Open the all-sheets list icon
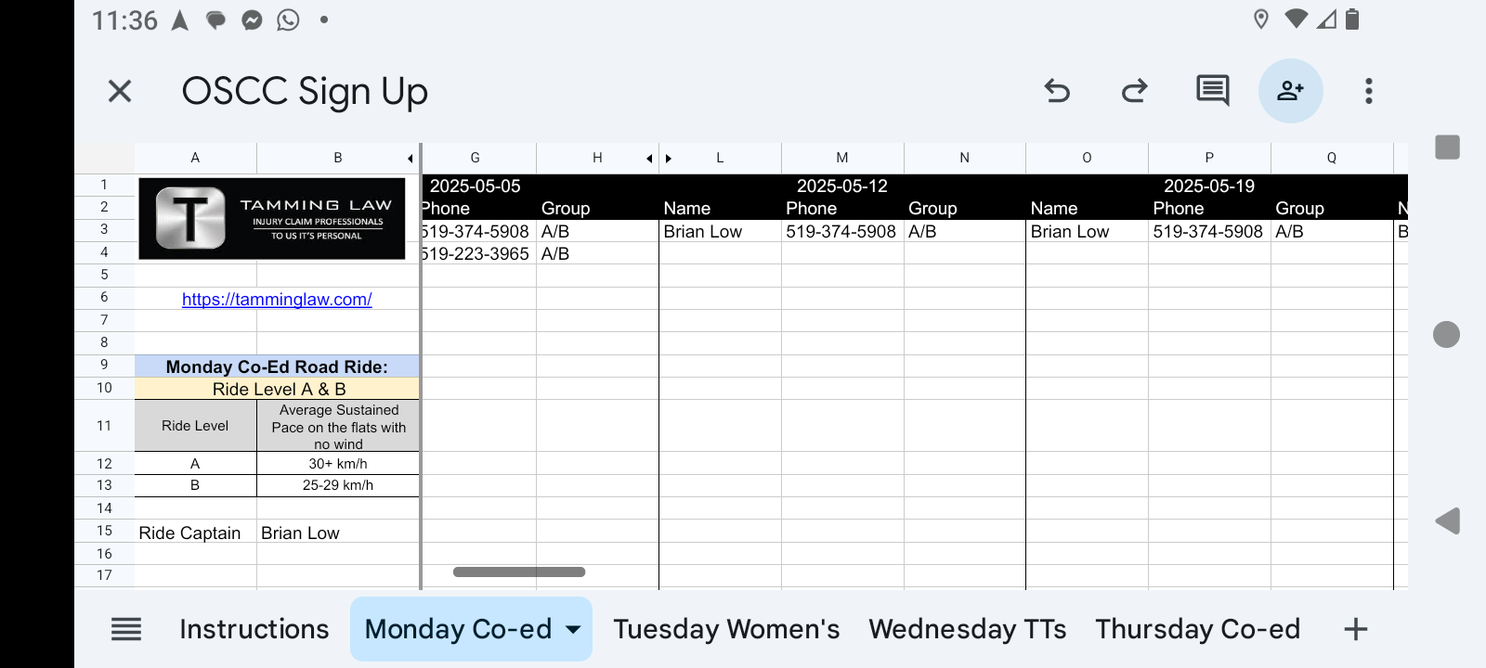Screen dimensions: 1486x668 coord(126,629)
